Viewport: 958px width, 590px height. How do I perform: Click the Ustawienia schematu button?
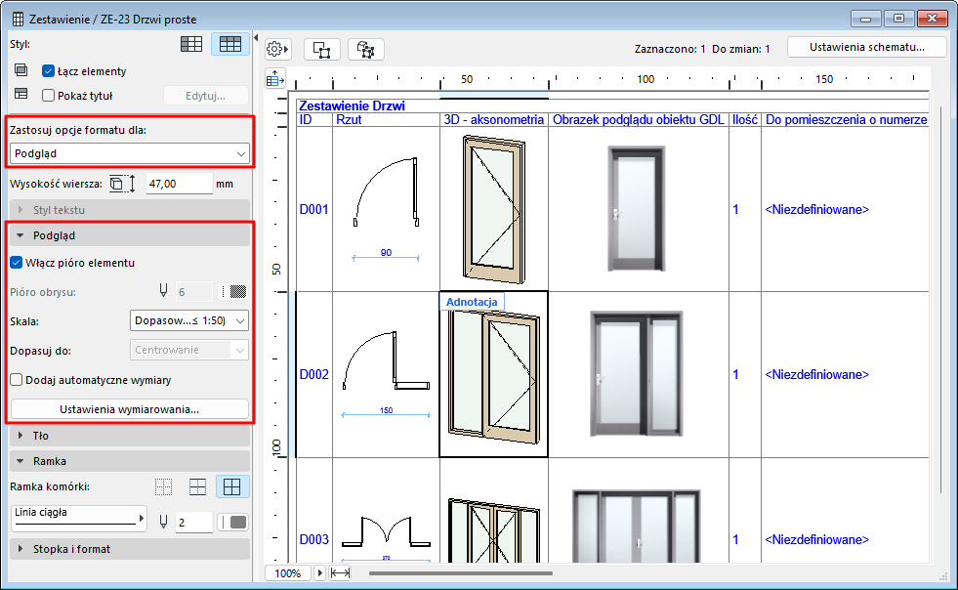[867, 48]
